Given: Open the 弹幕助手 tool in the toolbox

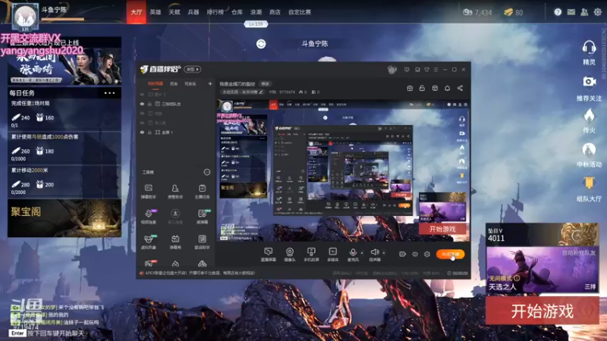Looking at the screenshot, I should point(148,192).
